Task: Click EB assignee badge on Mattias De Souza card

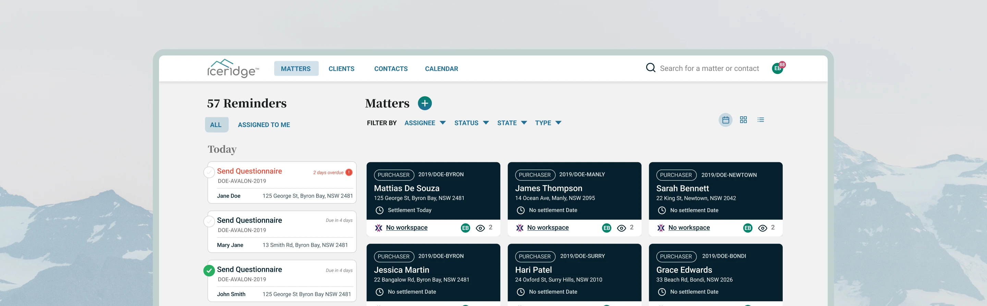Action: (465, 228)
